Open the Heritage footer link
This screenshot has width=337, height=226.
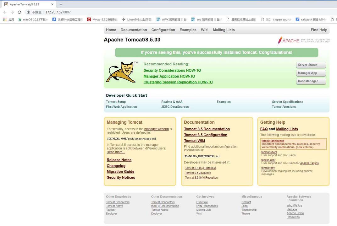292,209
